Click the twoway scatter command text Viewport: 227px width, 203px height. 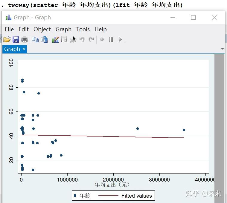point(95,5)
